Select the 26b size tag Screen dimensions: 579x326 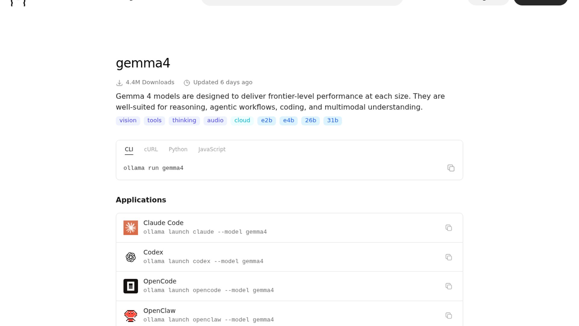[311, 120]
